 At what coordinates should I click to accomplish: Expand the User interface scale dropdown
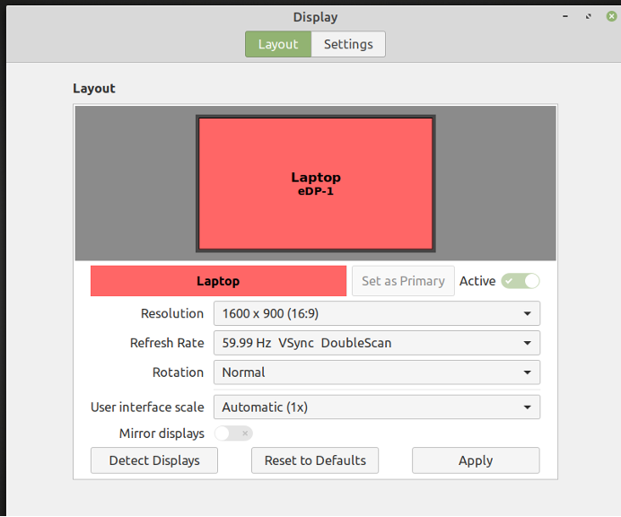pos(376,407)
